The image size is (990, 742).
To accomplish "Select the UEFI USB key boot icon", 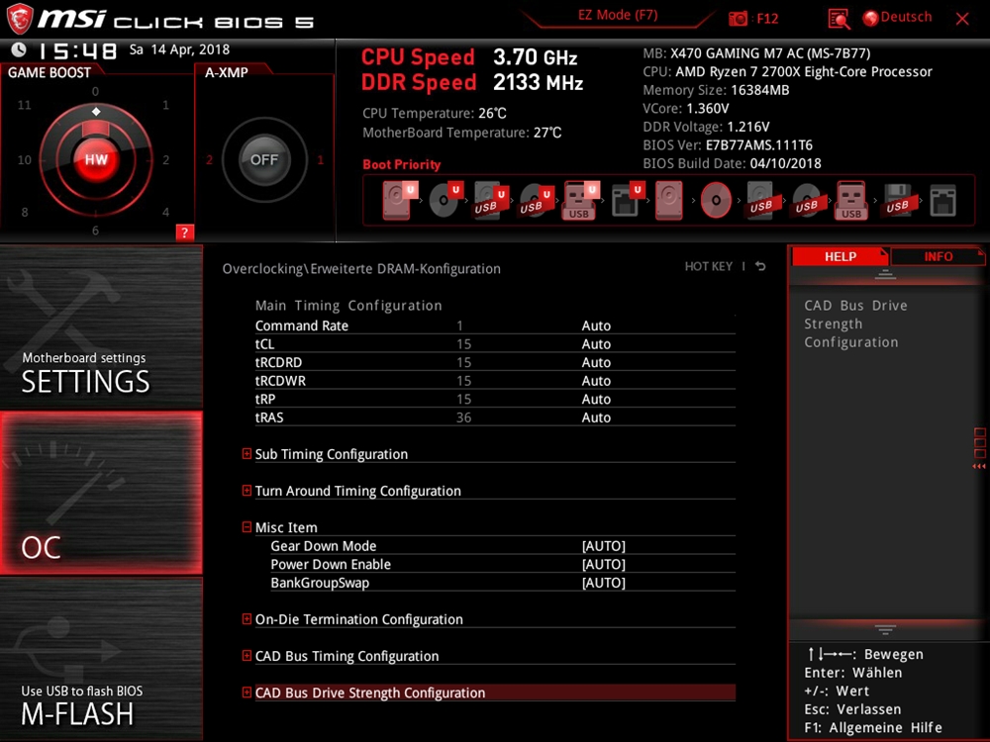I will [x=580, y=201].
